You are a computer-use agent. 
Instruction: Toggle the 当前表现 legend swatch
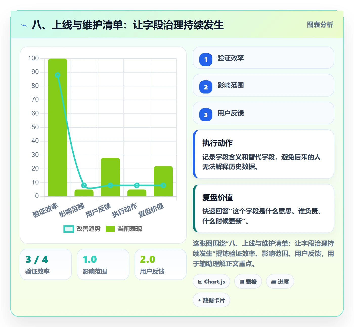tap(110, 229)
